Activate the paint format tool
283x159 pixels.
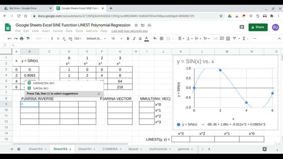tap(28, 38)
